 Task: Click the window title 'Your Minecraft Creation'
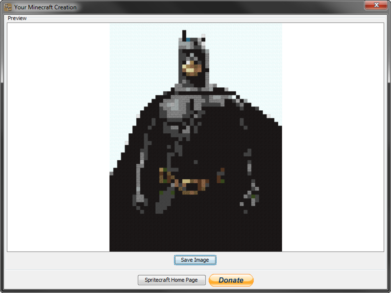click(45, 7)
